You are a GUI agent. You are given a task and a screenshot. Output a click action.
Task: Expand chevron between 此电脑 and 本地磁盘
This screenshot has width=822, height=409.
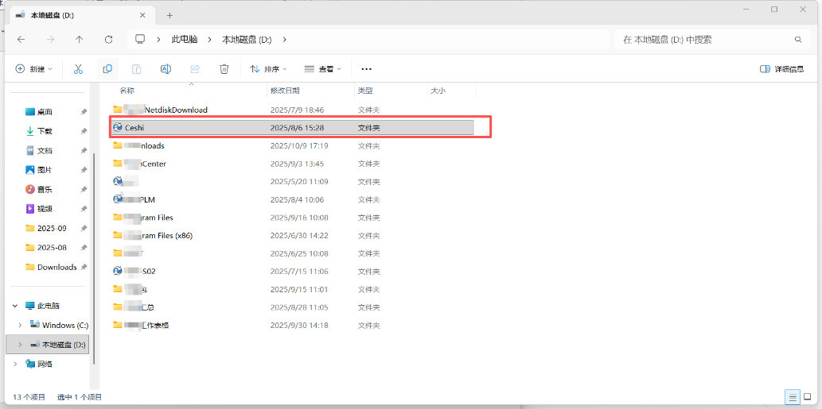point(210,39)
